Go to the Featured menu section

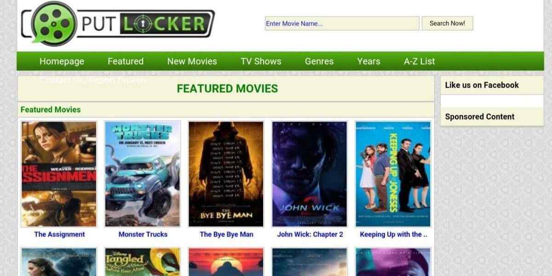point(126,61)
